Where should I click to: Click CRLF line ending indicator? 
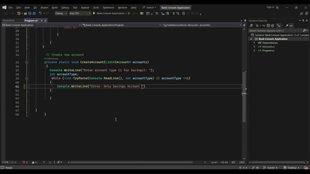coord(242,162)
